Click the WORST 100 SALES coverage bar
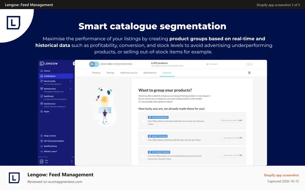The height and width of the screenshot is (190, 305). (x=230, y=140)
